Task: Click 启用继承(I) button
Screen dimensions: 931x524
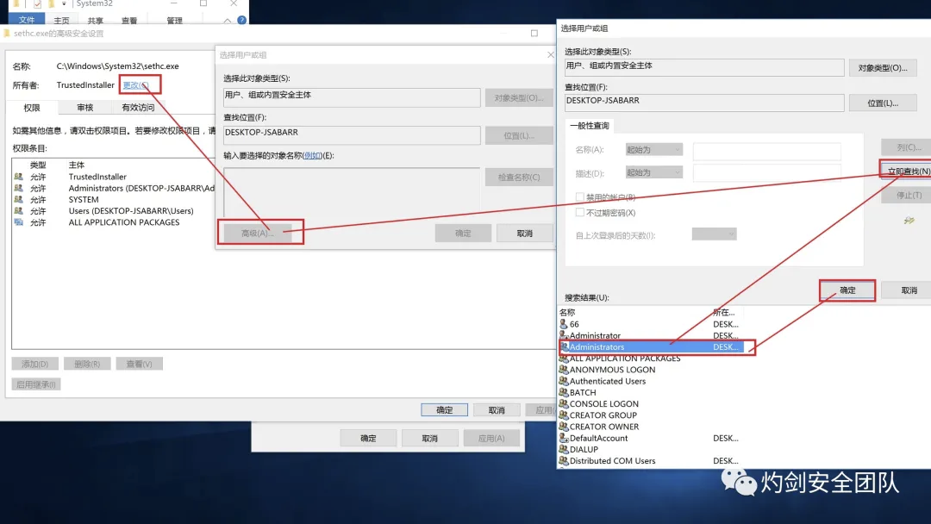Action: tap(36, 384)
